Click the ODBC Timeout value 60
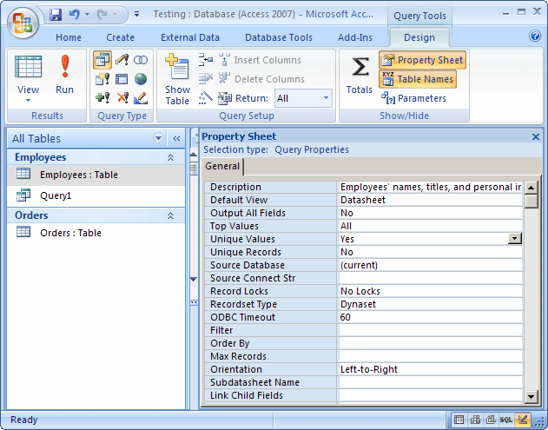 (346, 317)
